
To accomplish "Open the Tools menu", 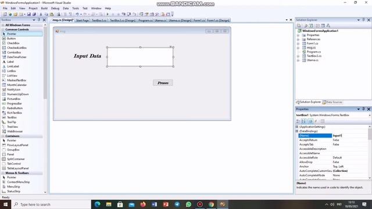I will pos(76,8).
